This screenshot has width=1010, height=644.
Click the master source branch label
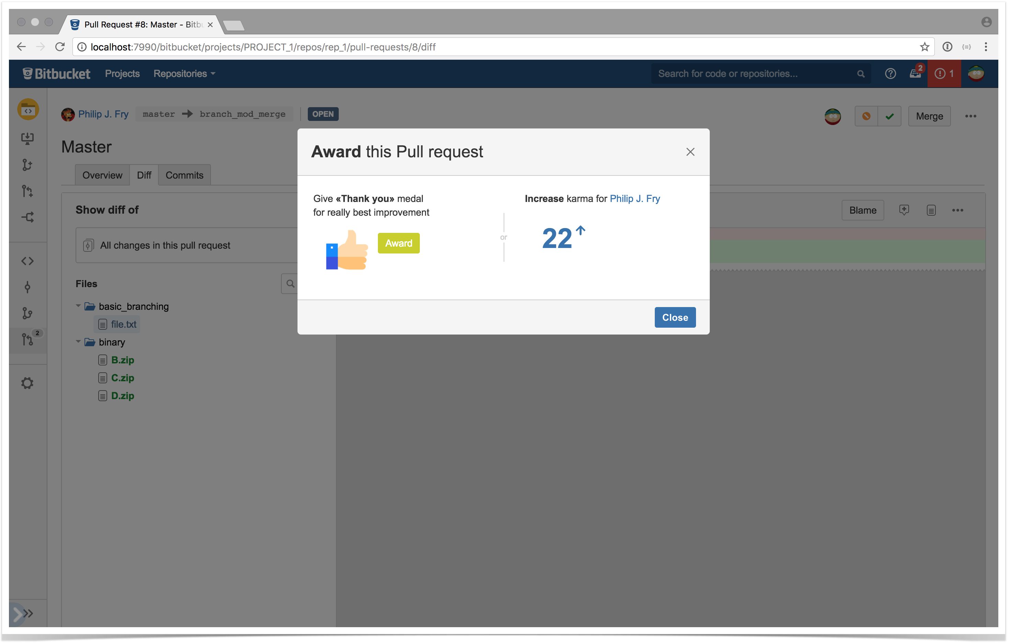click(x=159, y=114)
